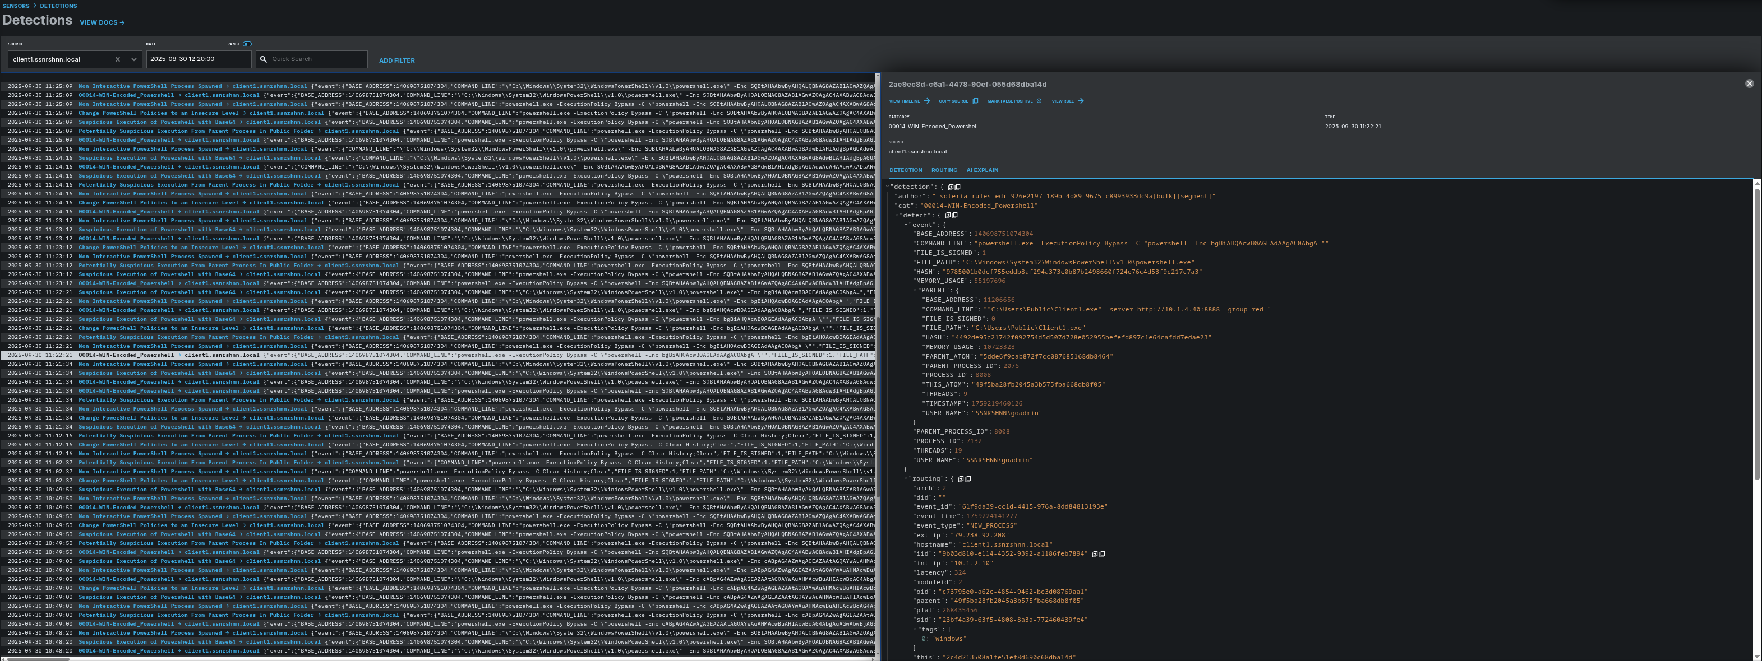Click Copy Source icon

pyautogui.click(x=975, y=101)
